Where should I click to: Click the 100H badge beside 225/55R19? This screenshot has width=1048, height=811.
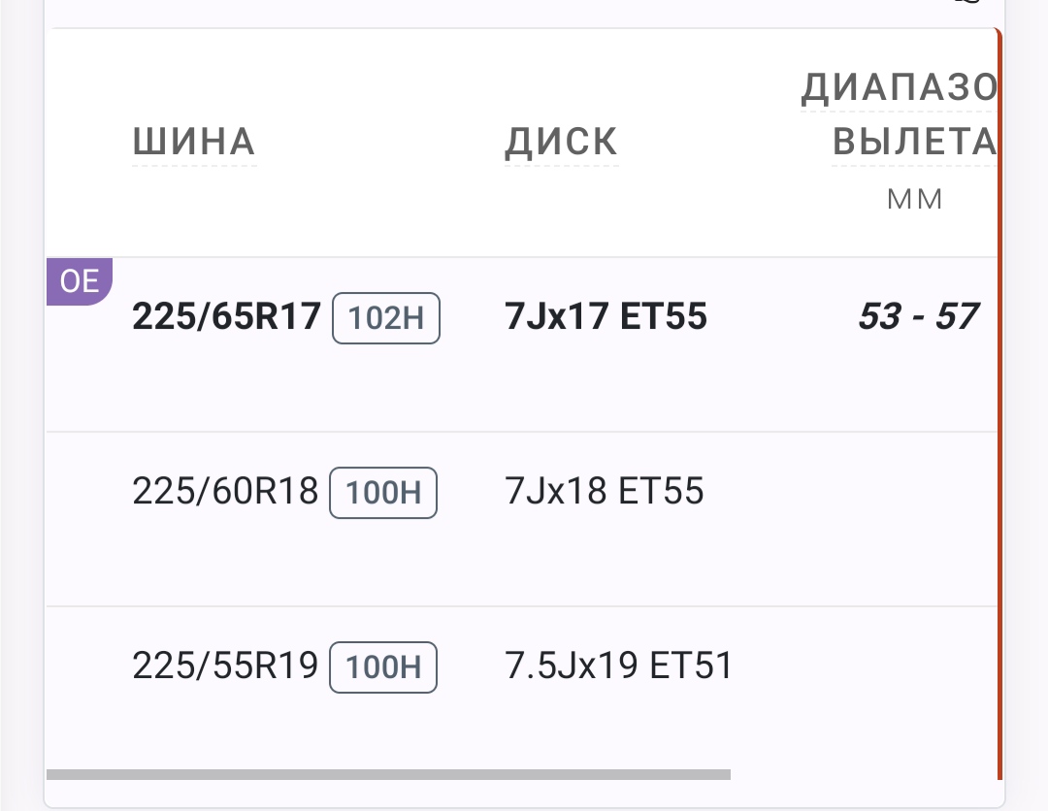point(383,667)
